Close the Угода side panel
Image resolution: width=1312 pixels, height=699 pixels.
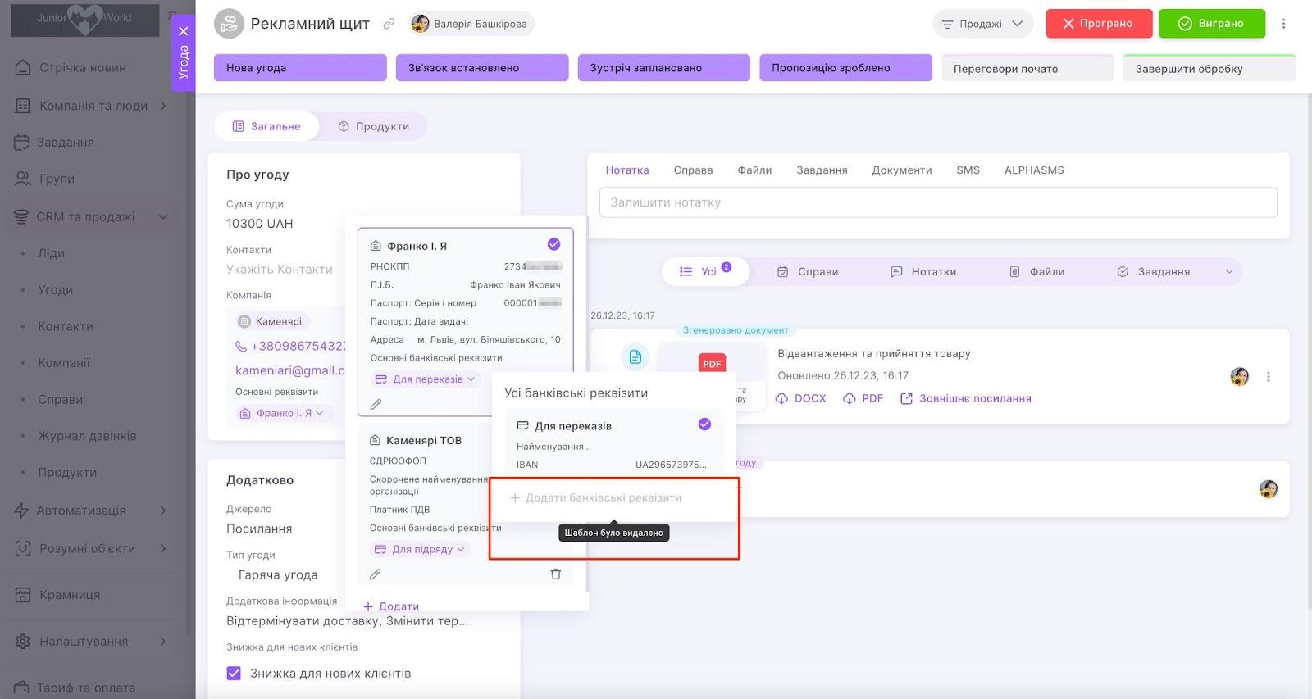point(183,31)
